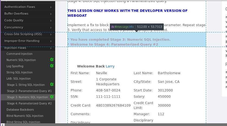Open Code Quality category

pos(28,20)
